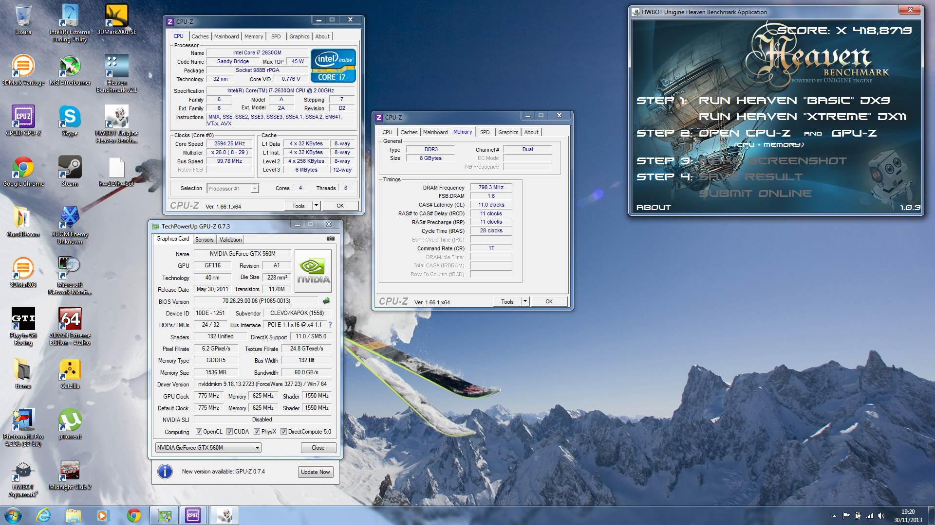
Task: Open uTorrent desktop icon
Action: (x=70, y=424)
